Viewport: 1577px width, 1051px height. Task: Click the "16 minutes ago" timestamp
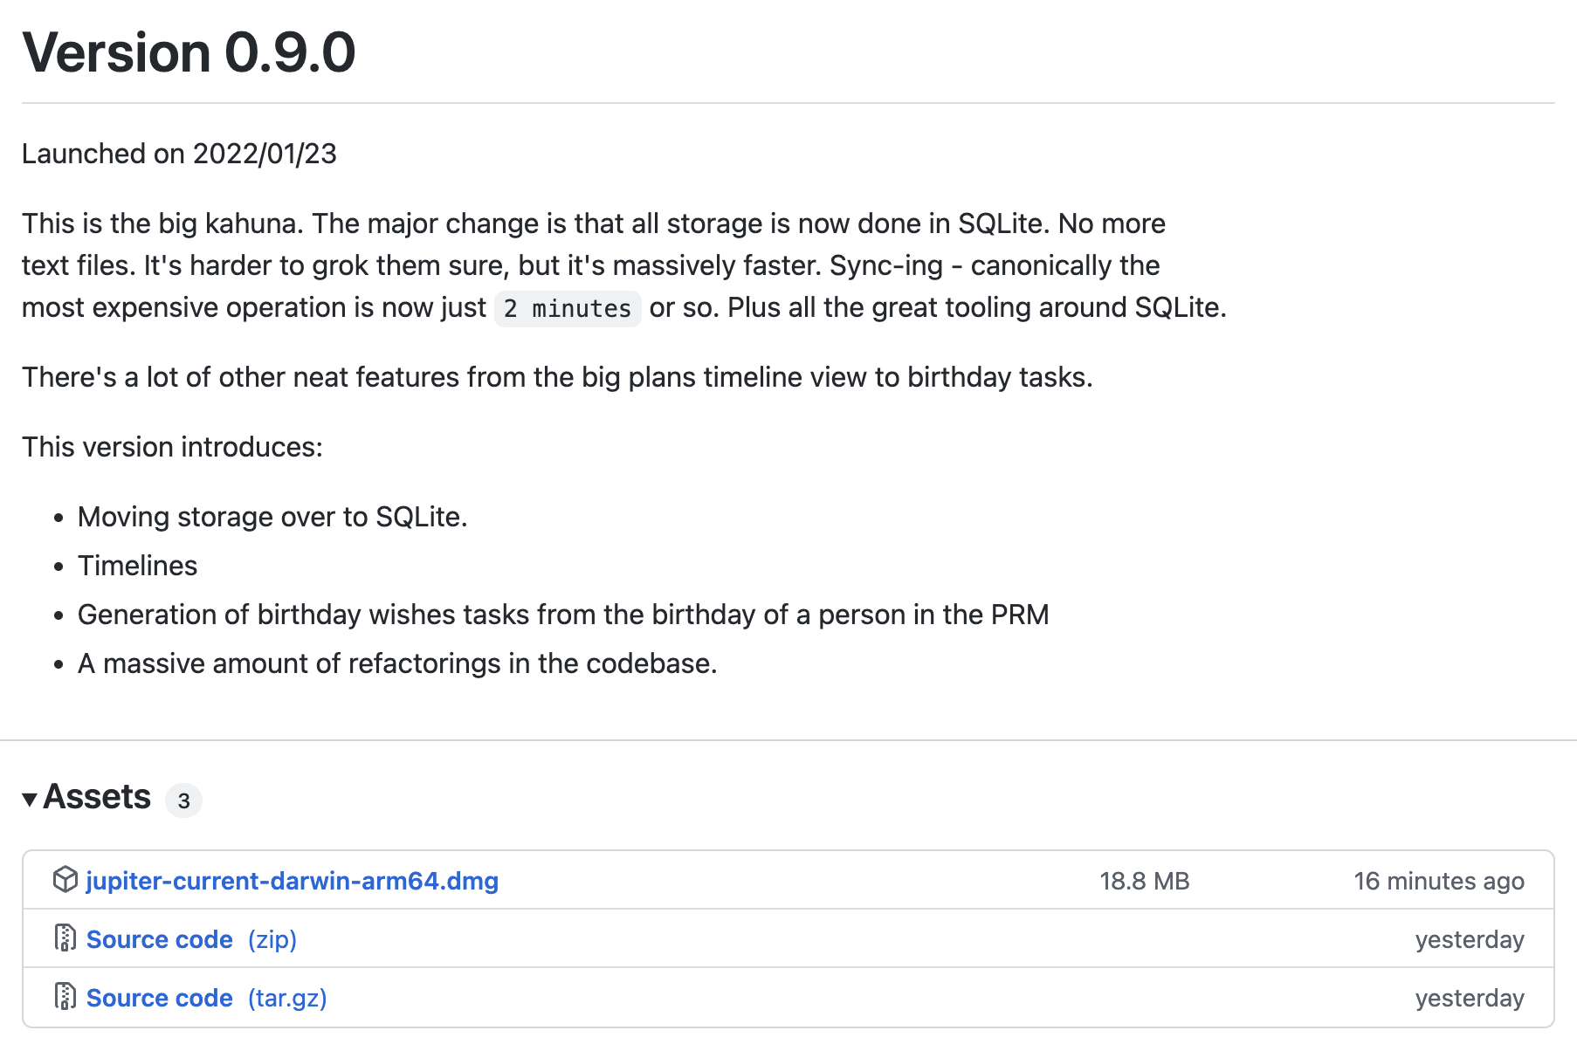(x=1438, y=881)
